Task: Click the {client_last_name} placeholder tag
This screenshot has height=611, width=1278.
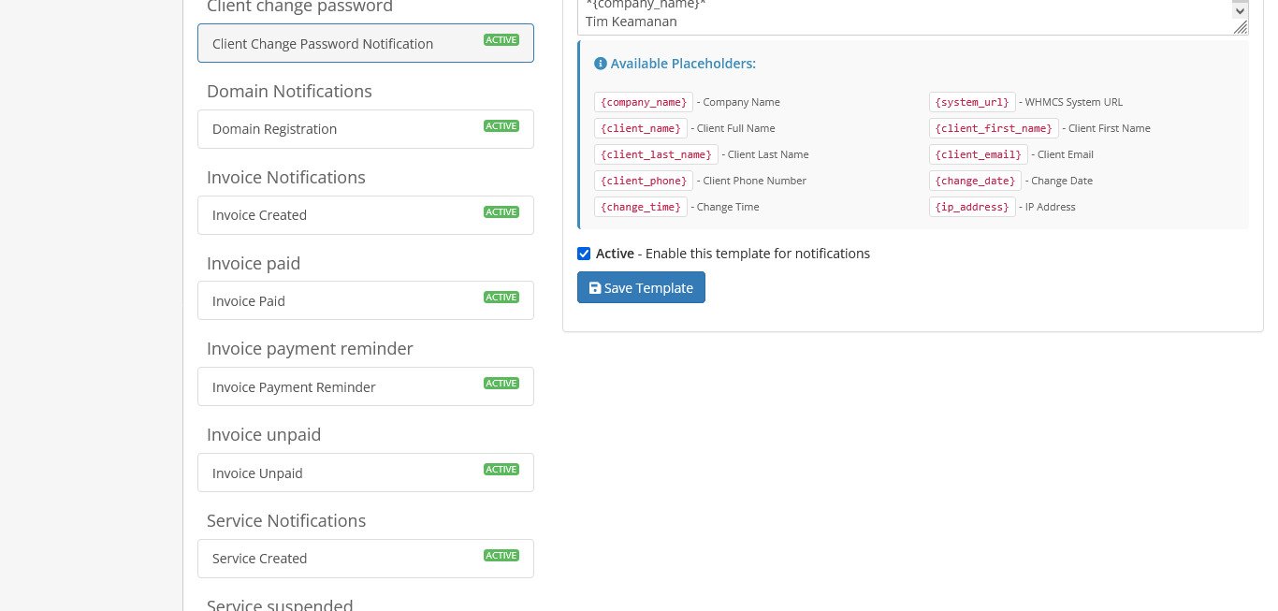Action: point(655,154)
